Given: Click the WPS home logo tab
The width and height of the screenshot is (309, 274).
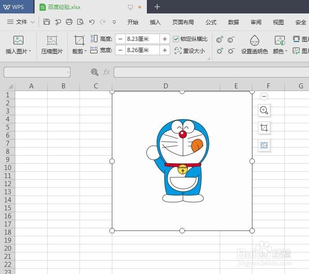Looking at the screenshot, I should pos(17,7).
